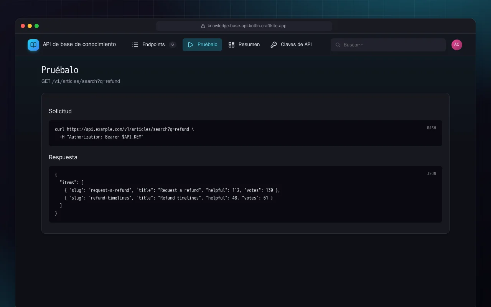The height and width of the screenshot is (307, 491).
Task: Click the book logo icon
Action: (33, 45)
